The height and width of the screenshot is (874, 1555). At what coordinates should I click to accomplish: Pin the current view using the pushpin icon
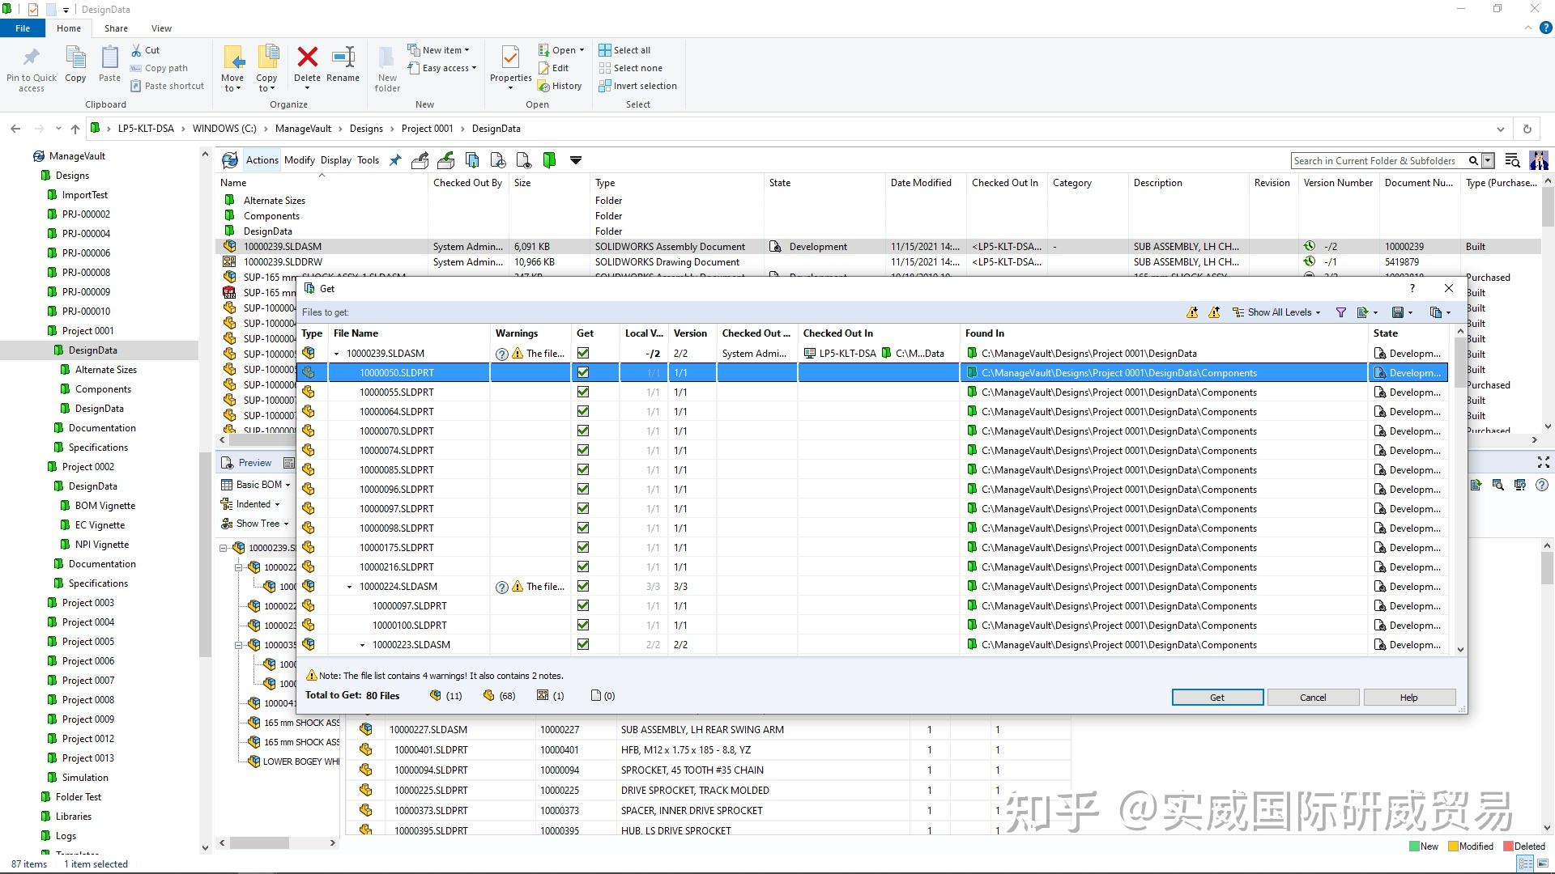(395, 159)
